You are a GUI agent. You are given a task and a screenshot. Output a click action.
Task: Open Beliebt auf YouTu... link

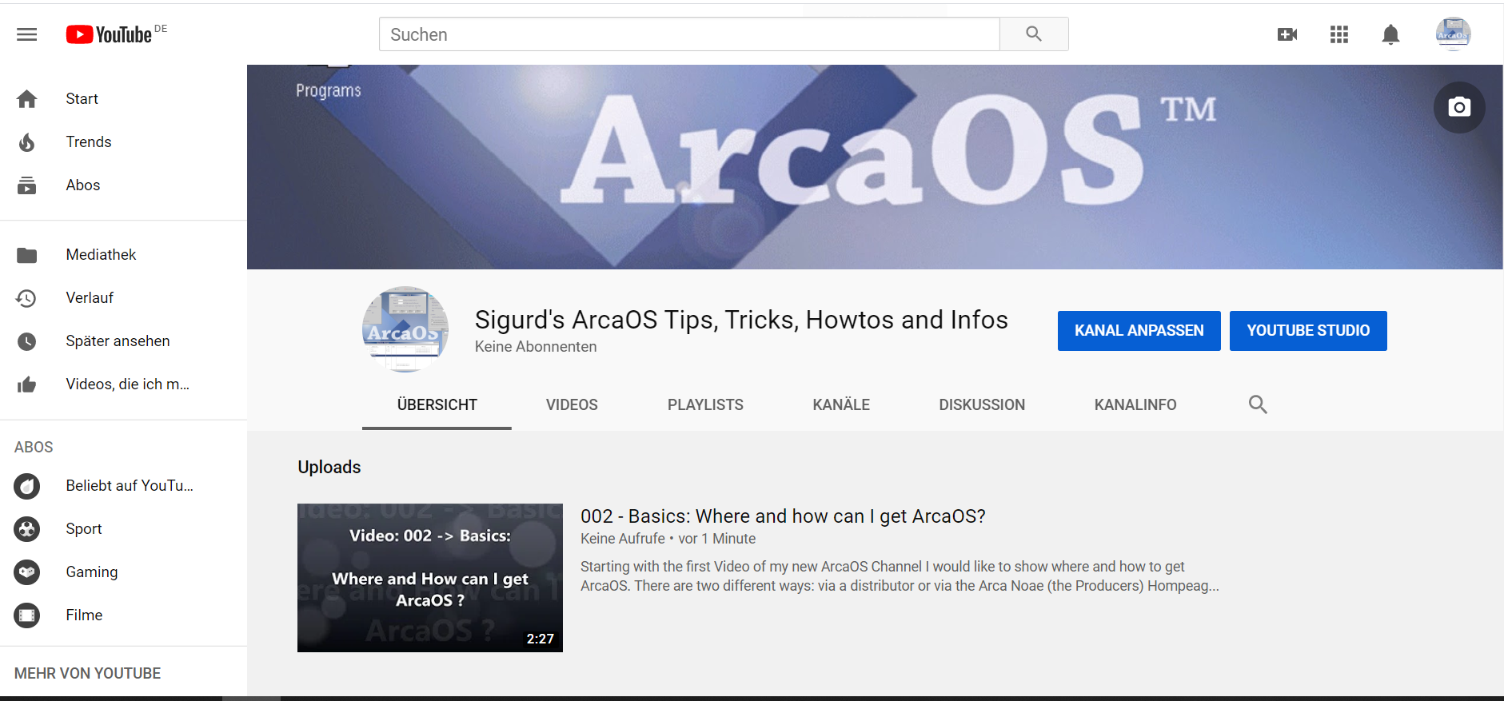(x=130, y=486)
